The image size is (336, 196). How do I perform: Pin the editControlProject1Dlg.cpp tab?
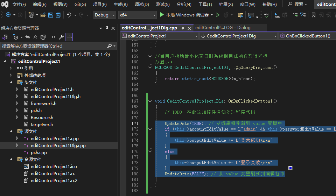click(183, 28)
